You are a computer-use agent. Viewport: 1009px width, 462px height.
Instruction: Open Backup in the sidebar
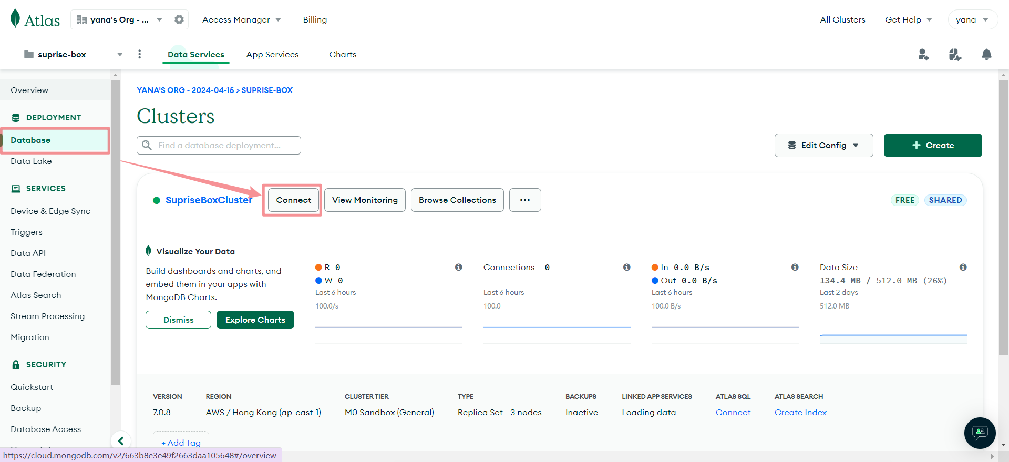point(26,408)
